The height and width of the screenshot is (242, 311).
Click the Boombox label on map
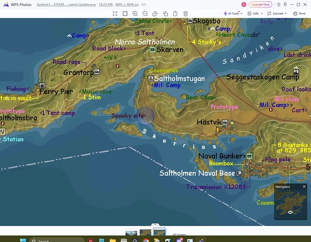[221, 163]
